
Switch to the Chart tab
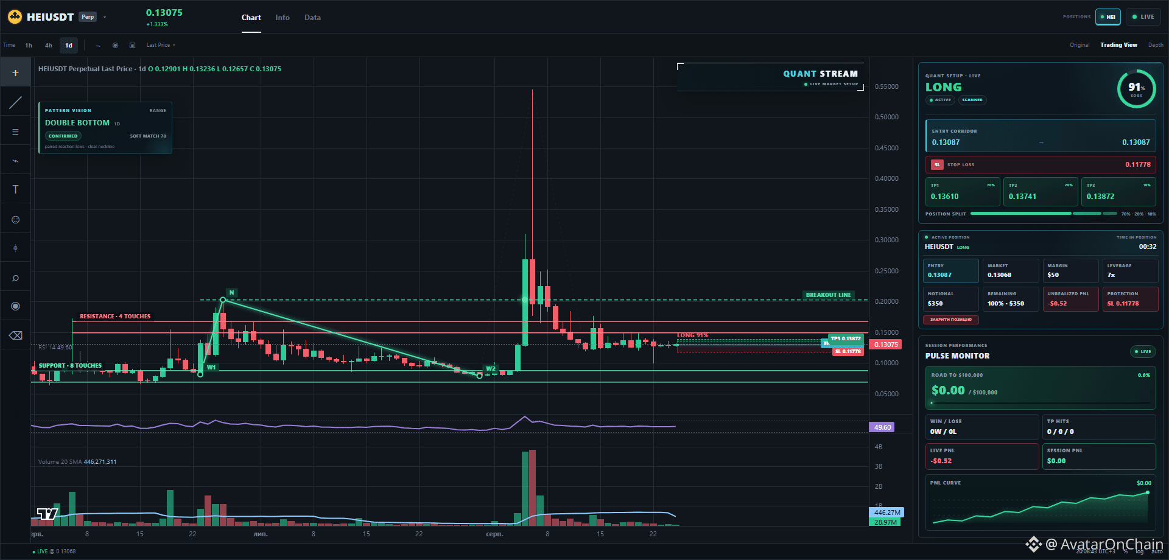[x=251, y=18]
